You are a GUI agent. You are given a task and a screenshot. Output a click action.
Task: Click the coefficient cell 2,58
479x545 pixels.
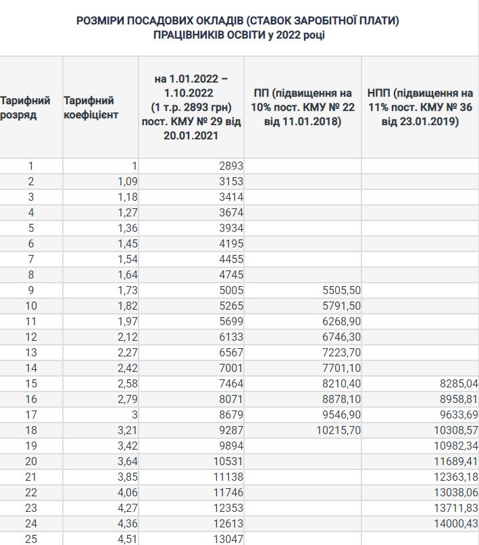[x=126, y=383]
